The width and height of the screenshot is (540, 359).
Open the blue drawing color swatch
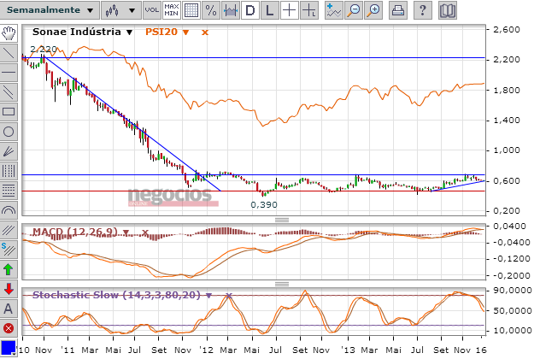tap(9, 347)
